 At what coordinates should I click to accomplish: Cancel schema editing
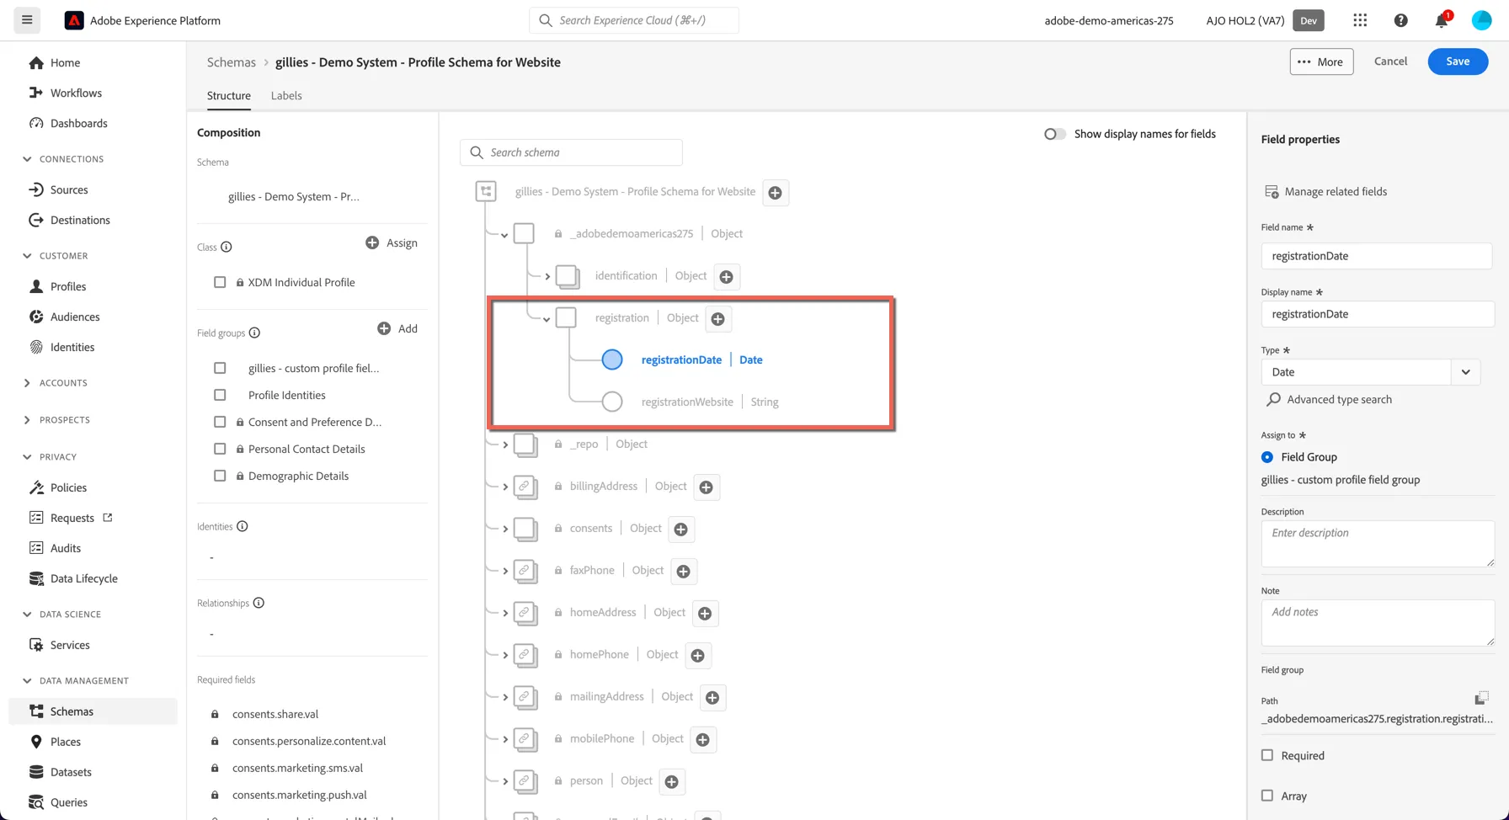point(1390,61)
